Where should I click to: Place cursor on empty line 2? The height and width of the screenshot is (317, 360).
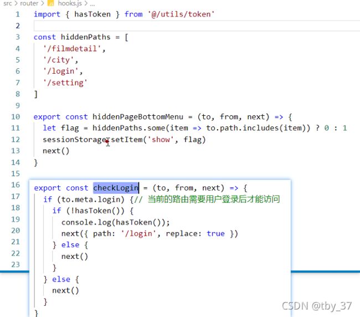pyautogui.click(x=197, y=25)
